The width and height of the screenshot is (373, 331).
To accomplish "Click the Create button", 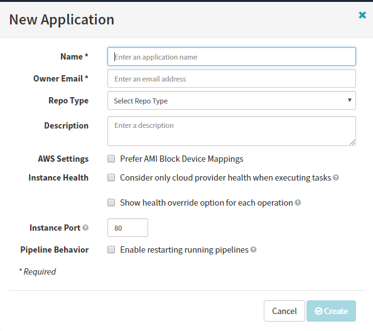I will (x=331, y=311).
